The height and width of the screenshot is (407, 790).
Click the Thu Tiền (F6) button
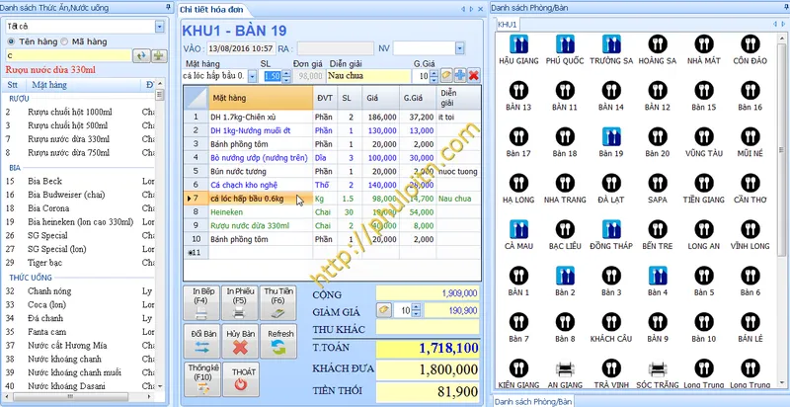click(x=278, y=303)
